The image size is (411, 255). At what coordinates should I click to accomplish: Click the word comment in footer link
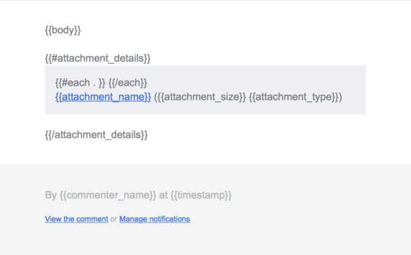[92, 219]
